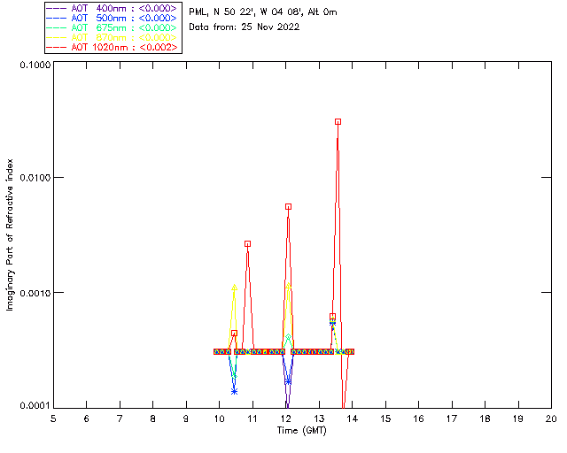Click the small red square marker beneath the yellow peak at 10.5 GMT

click(x=234, y=333)
